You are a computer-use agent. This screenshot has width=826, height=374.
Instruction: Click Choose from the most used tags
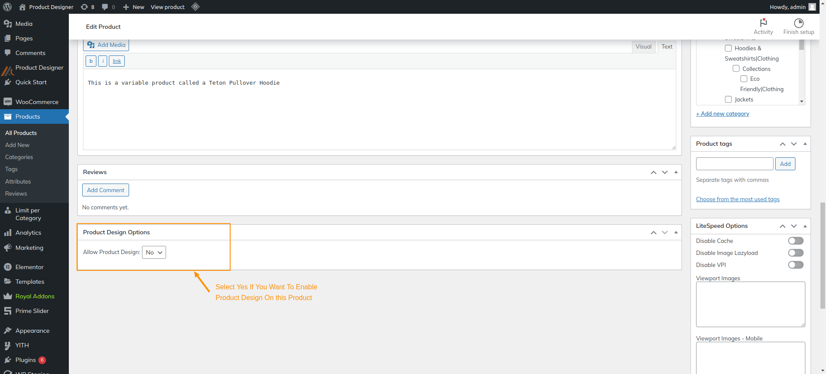(x=738, y=199)
